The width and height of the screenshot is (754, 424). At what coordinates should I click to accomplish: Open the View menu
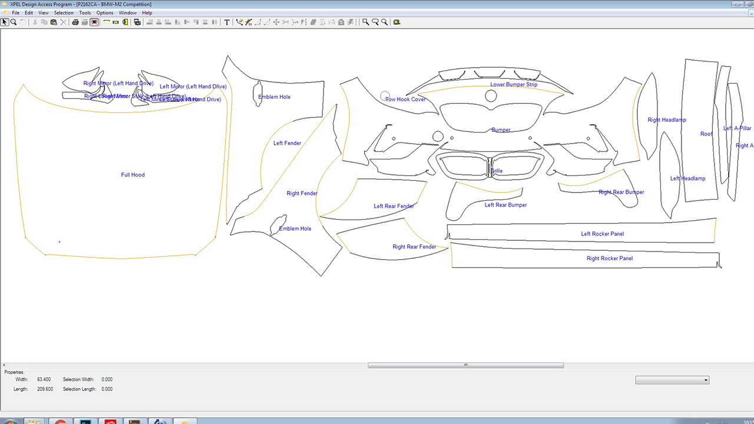click(44, 12)
